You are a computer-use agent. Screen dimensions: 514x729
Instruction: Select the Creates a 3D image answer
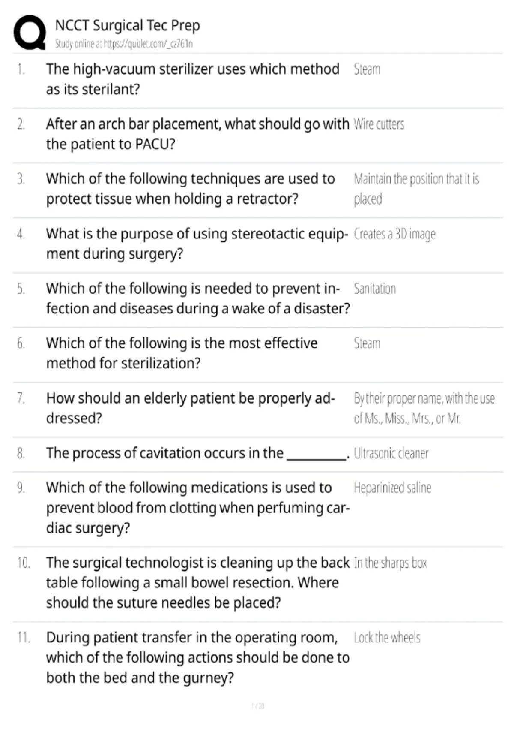click(394, 234)
